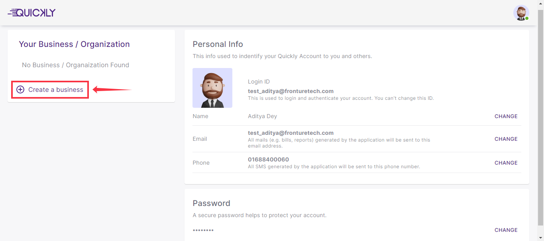The image size is (544, 241).
Task: Click the plus circle icon beside Create a business
Action: click(20, 90)
